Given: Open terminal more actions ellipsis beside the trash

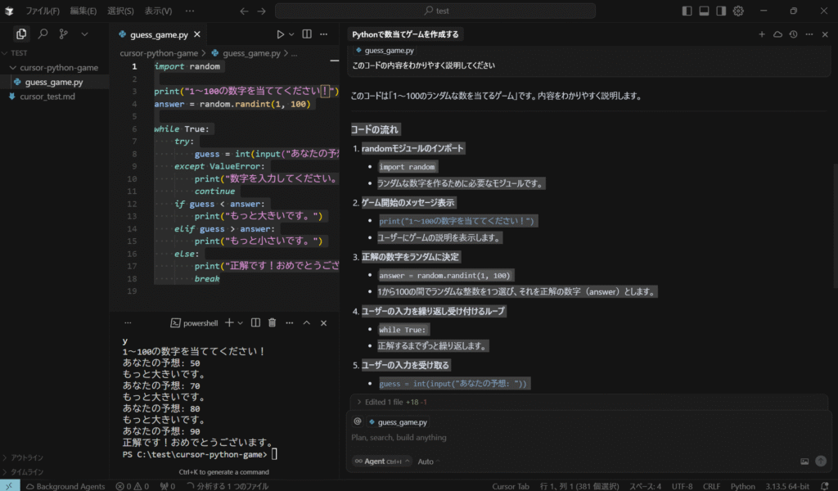Looking at the screenshot, I should point(289,322).
